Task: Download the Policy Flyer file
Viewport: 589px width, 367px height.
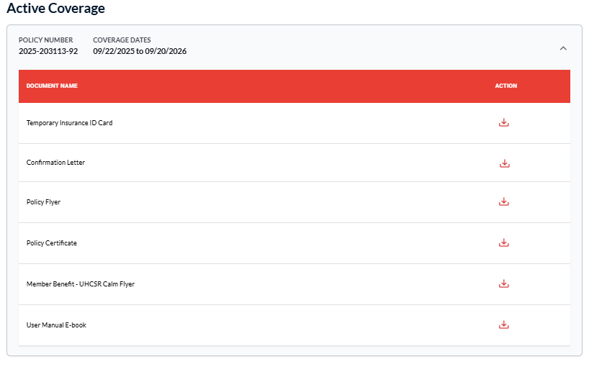Action: pyautogui.click(x=504, y=202)
